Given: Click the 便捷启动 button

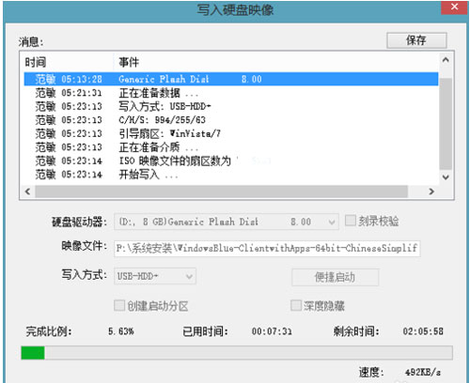Looking at the screenshot, I should click(x=335, y=277).
